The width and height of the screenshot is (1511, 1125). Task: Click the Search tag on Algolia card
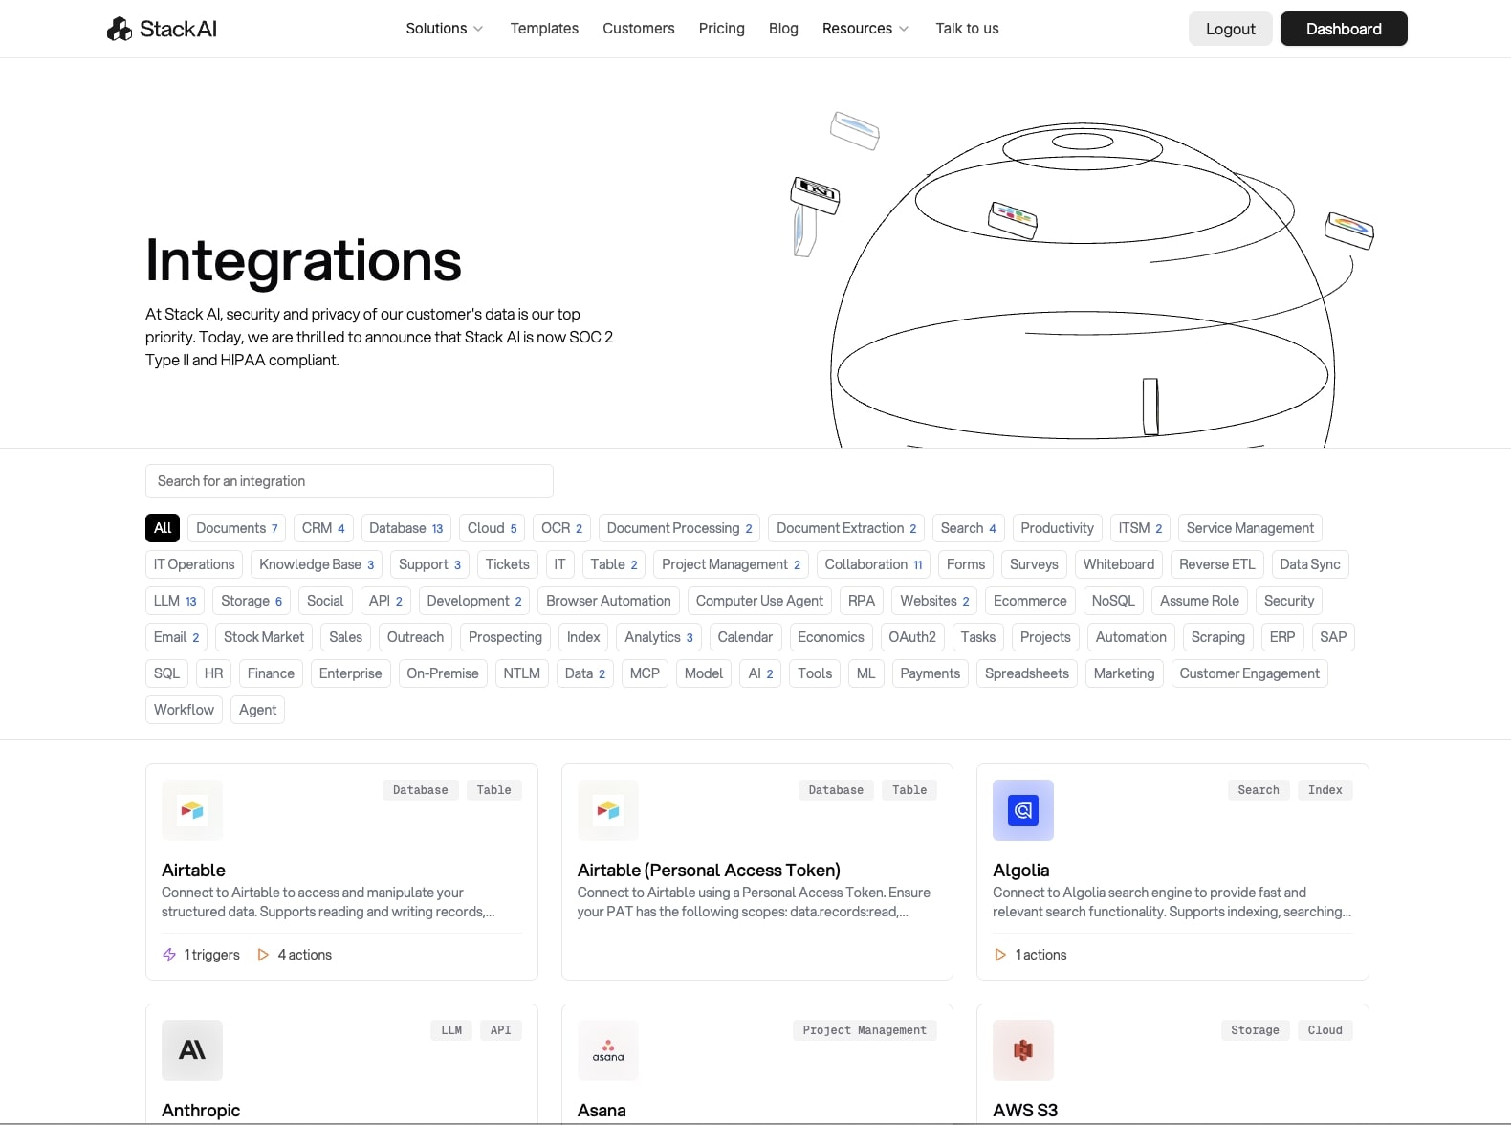[1259, 790]
